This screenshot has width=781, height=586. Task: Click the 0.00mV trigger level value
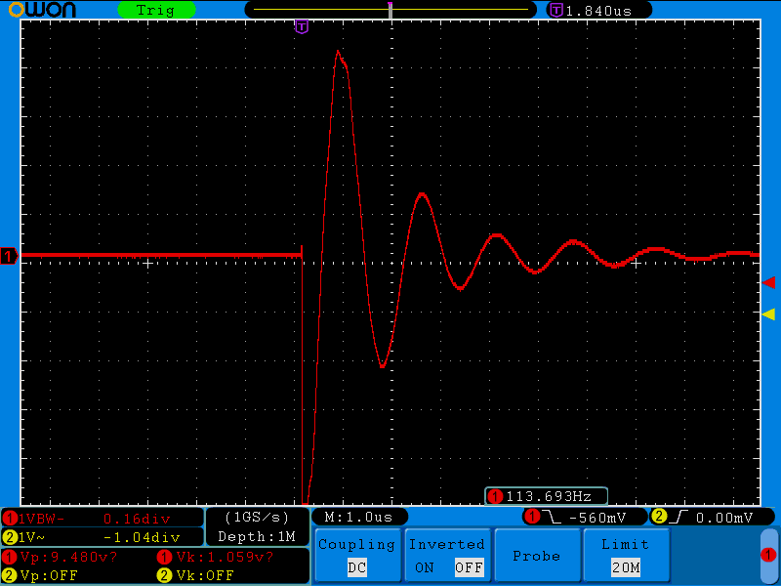(x=724, y=518)
